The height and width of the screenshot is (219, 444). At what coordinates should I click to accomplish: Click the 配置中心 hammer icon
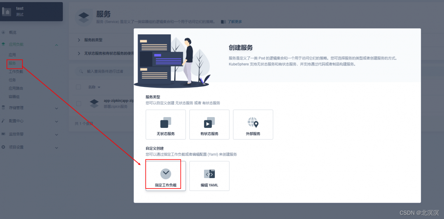coord(3,121)
